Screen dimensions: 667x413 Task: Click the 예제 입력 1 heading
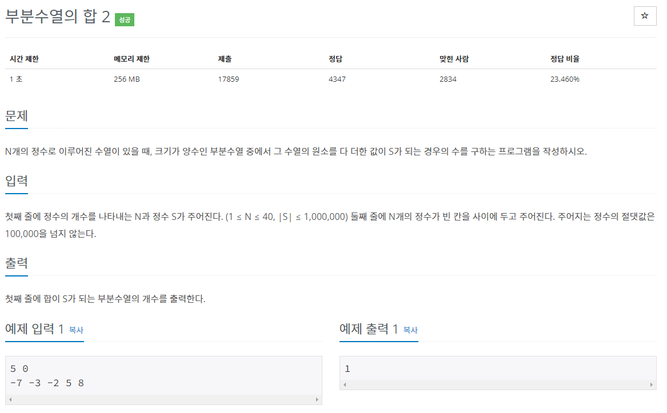click(34, 329)
